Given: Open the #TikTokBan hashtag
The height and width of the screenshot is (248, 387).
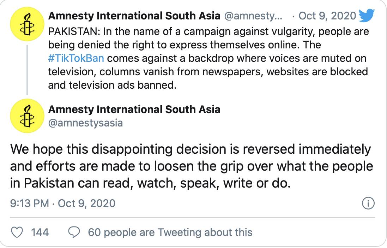Looking at the screenshot, I should click(x=75, y=58).
